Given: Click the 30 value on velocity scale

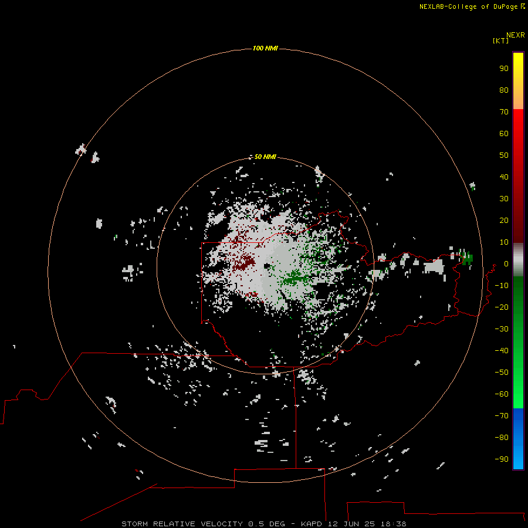Looking at the screenshot, I should pos(504,199).
